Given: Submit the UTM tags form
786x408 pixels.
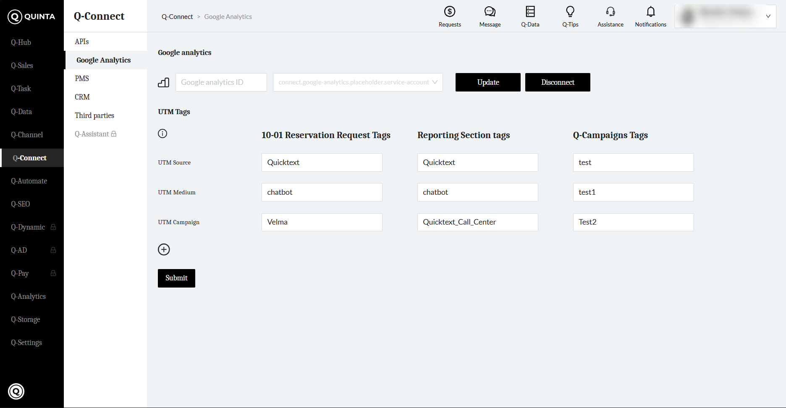Looking at the screenshot, I should point(176,278).
